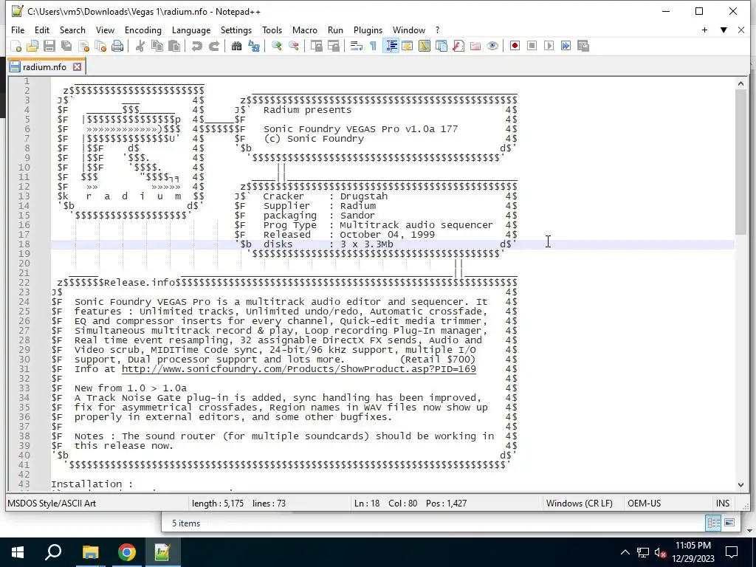Click the macro Playback icon
The image size is (756, 567).
pos(549,46)
